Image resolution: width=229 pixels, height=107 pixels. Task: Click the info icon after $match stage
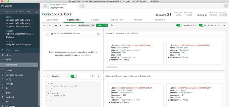pyautogui.click(x=129, y=76)
